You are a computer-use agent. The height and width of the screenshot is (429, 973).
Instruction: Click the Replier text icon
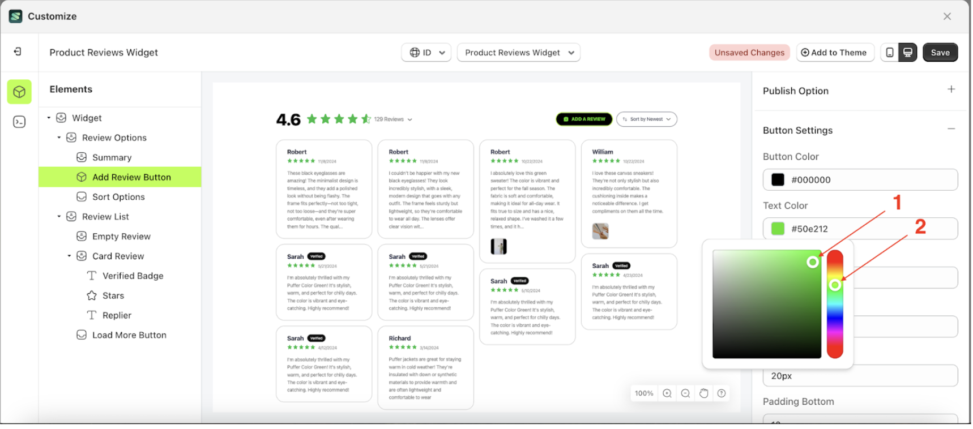(92, 315)
